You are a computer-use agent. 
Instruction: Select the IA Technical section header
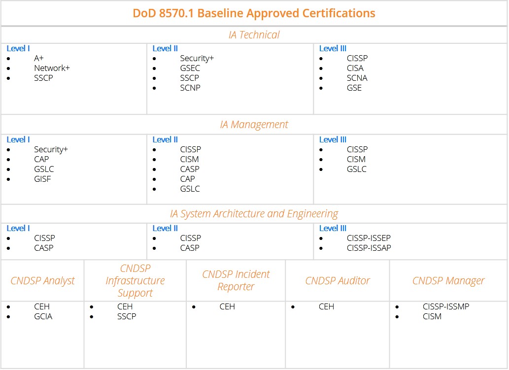click(x=254, y=35)
